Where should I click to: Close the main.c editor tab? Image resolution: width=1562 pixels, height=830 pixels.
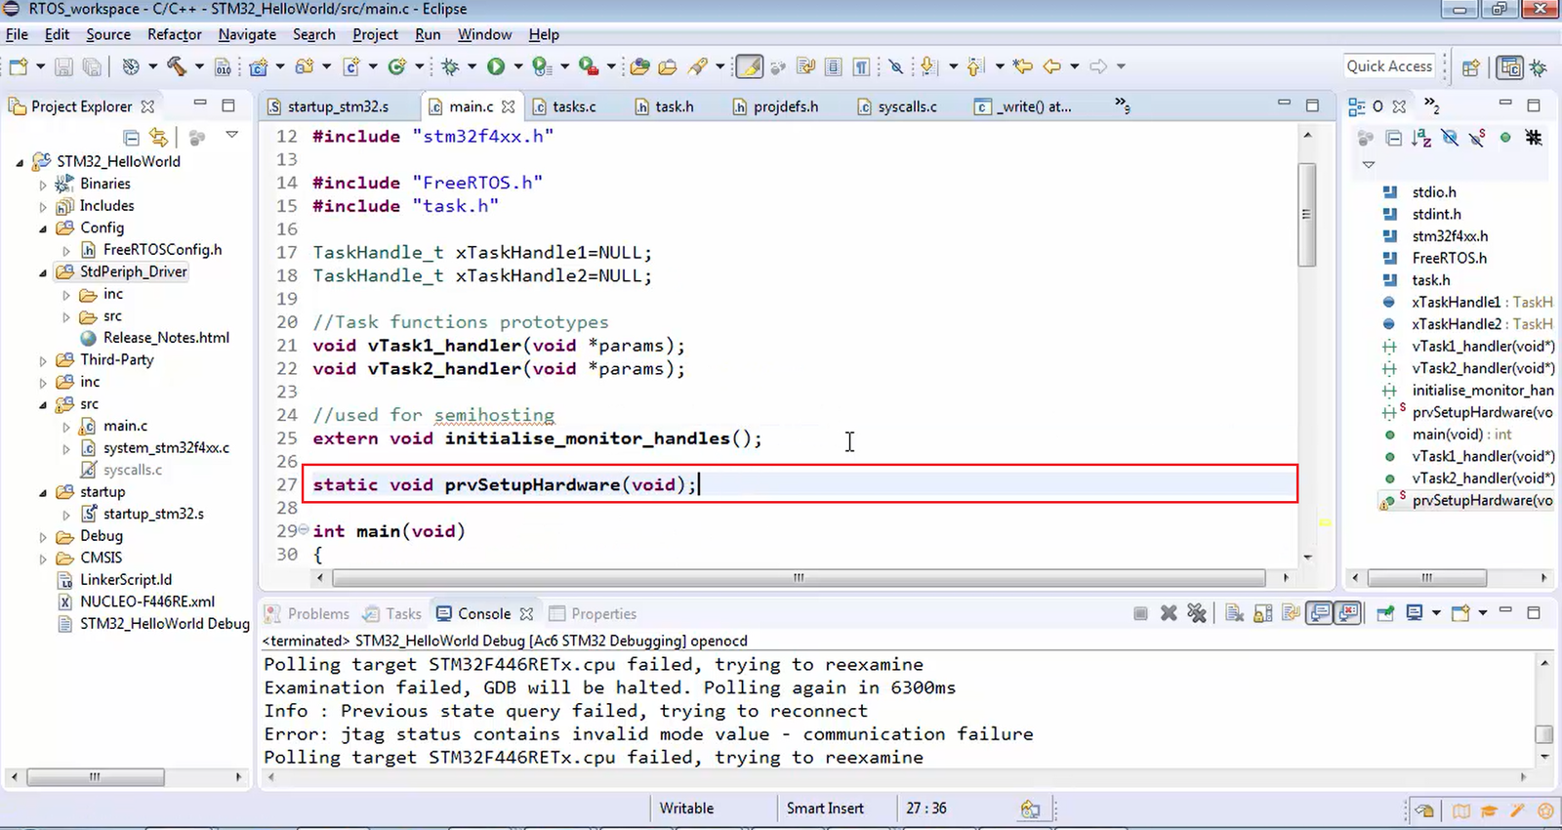click(x=508, y=106)
